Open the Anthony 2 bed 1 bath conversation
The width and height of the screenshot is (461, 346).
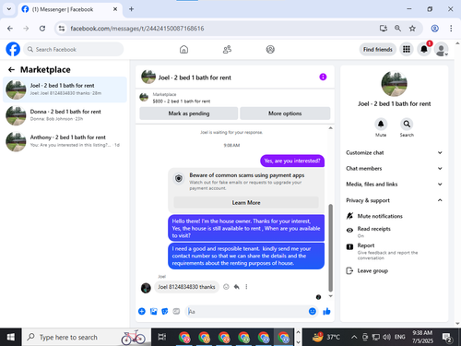[65, 141]
